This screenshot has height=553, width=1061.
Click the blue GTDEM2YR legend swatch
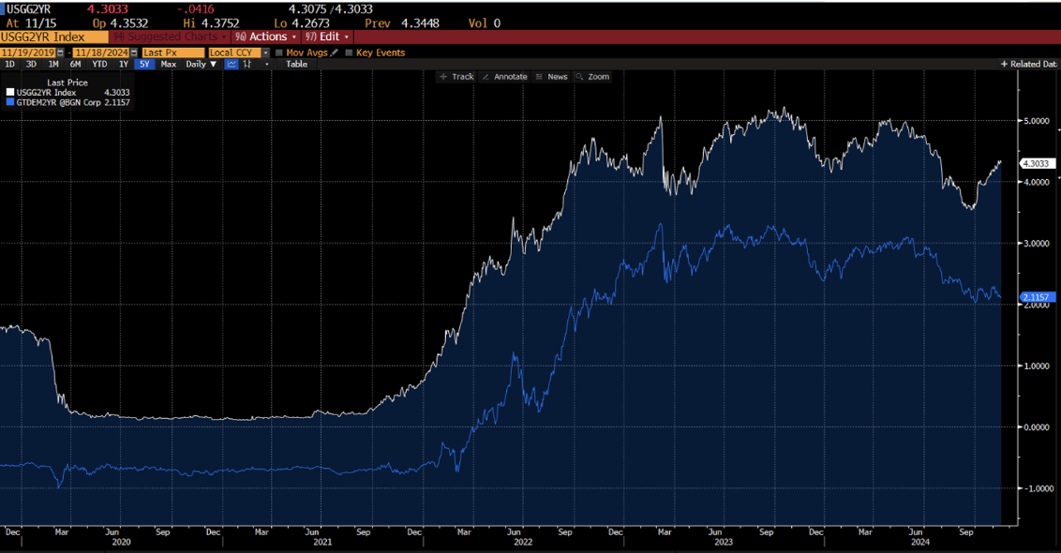click(10, 102)
